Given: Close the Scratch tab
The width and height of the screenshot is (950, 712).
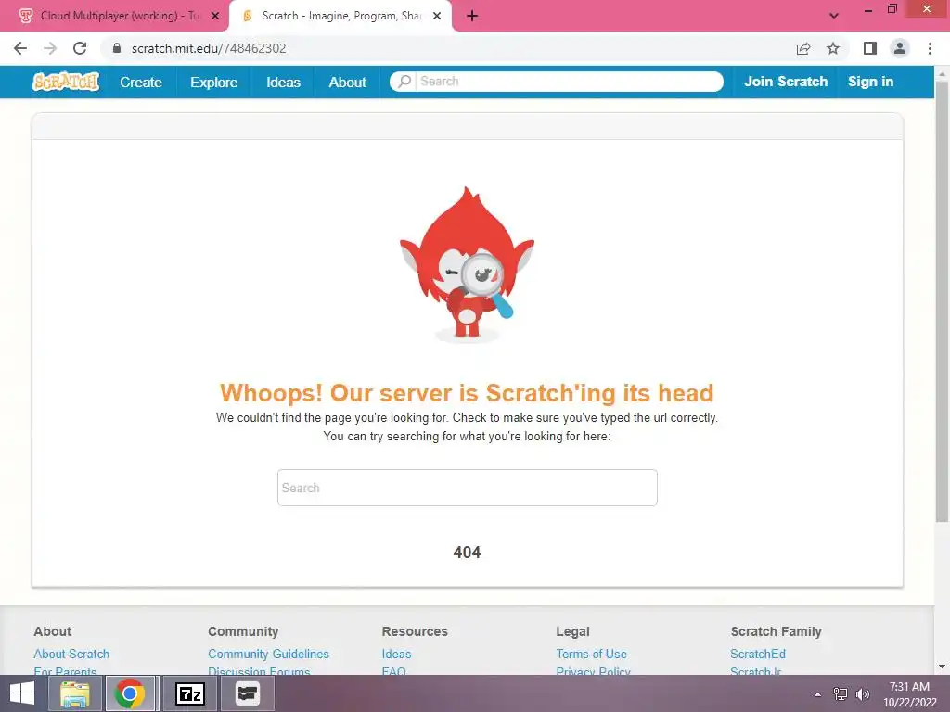Looking at the screenshot, I should click(x=437, y=16).
